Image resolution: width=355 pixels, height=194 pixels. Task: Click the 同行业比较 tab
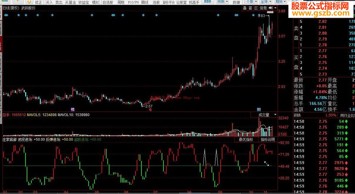347,115
